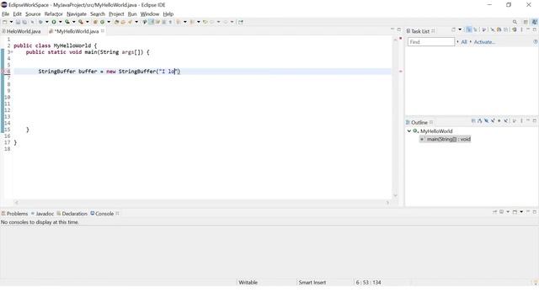539x303 pixels.
Task: Open the Window menu
Action: (x=150, y=14)
